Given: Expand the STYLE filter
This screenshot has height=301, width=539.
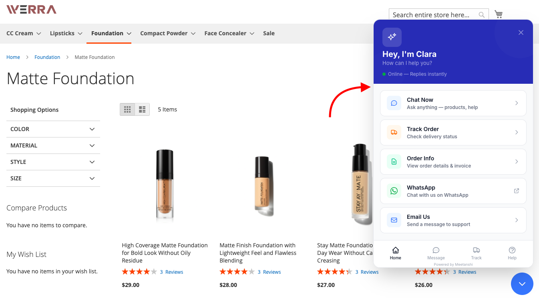Looking at the screenshot, I should [x=53, y=162].
